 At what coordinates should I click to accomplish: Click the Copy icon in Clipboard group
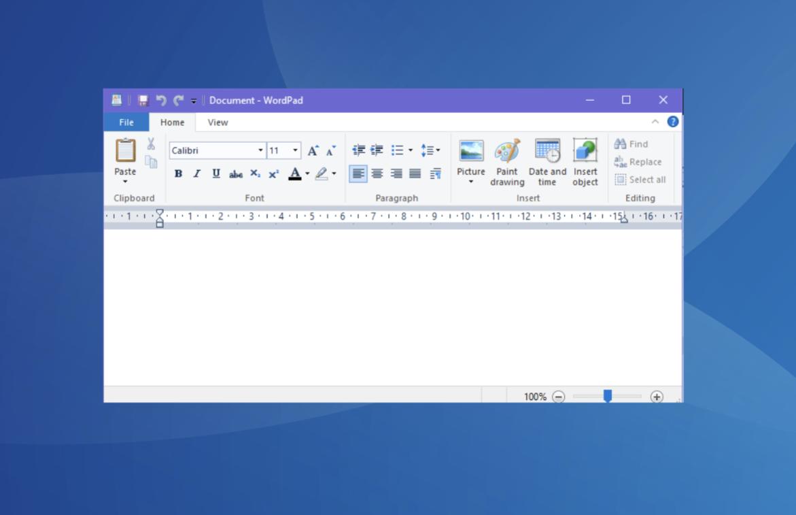click(151, 162)
